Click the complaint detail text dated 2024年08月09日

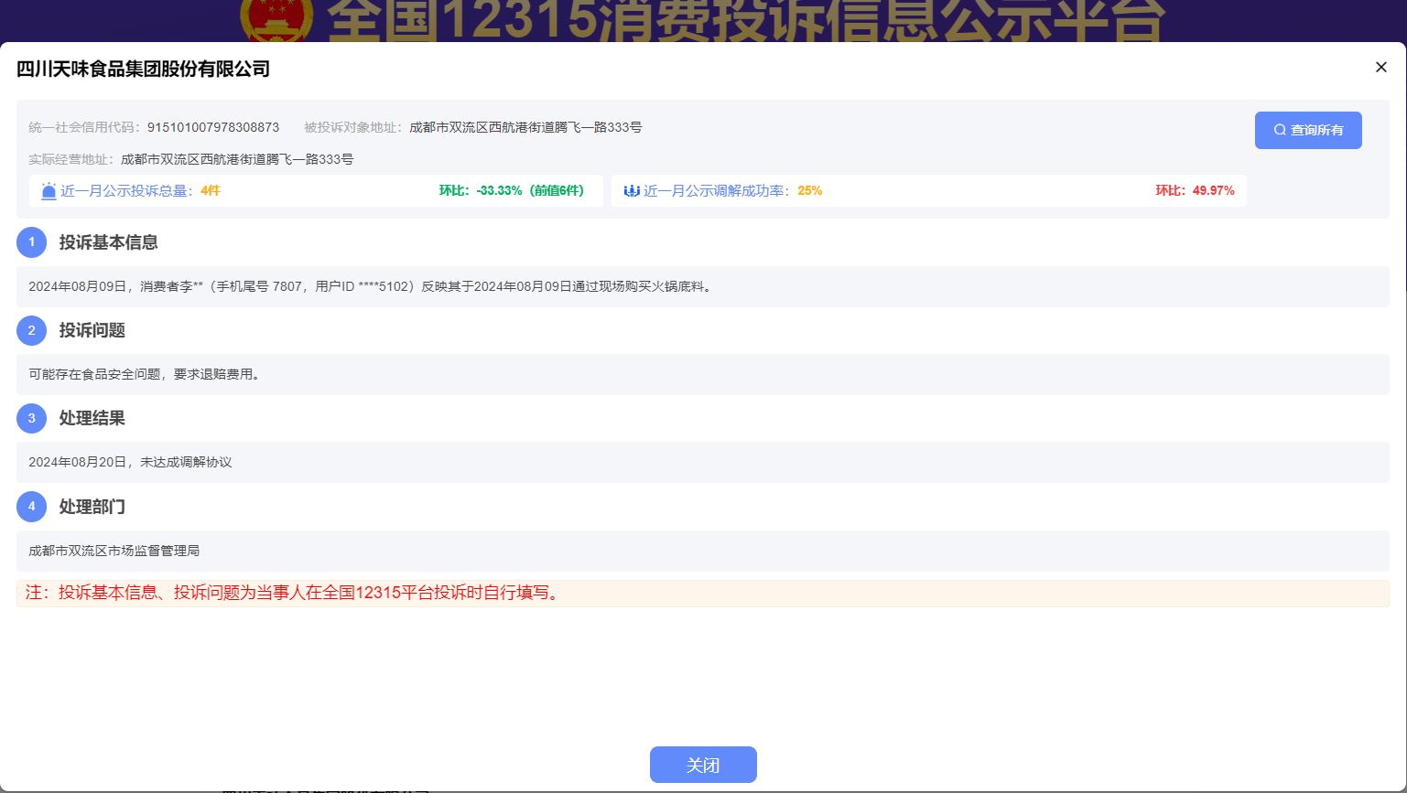[373, 286]
